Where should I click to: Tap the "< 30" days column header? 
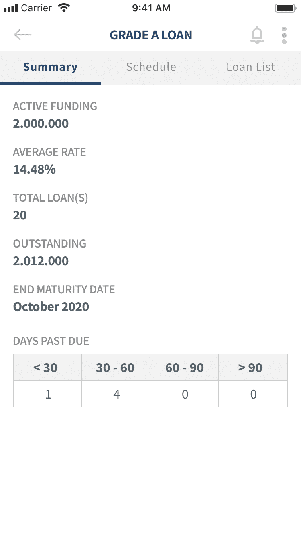coord(47,368)
